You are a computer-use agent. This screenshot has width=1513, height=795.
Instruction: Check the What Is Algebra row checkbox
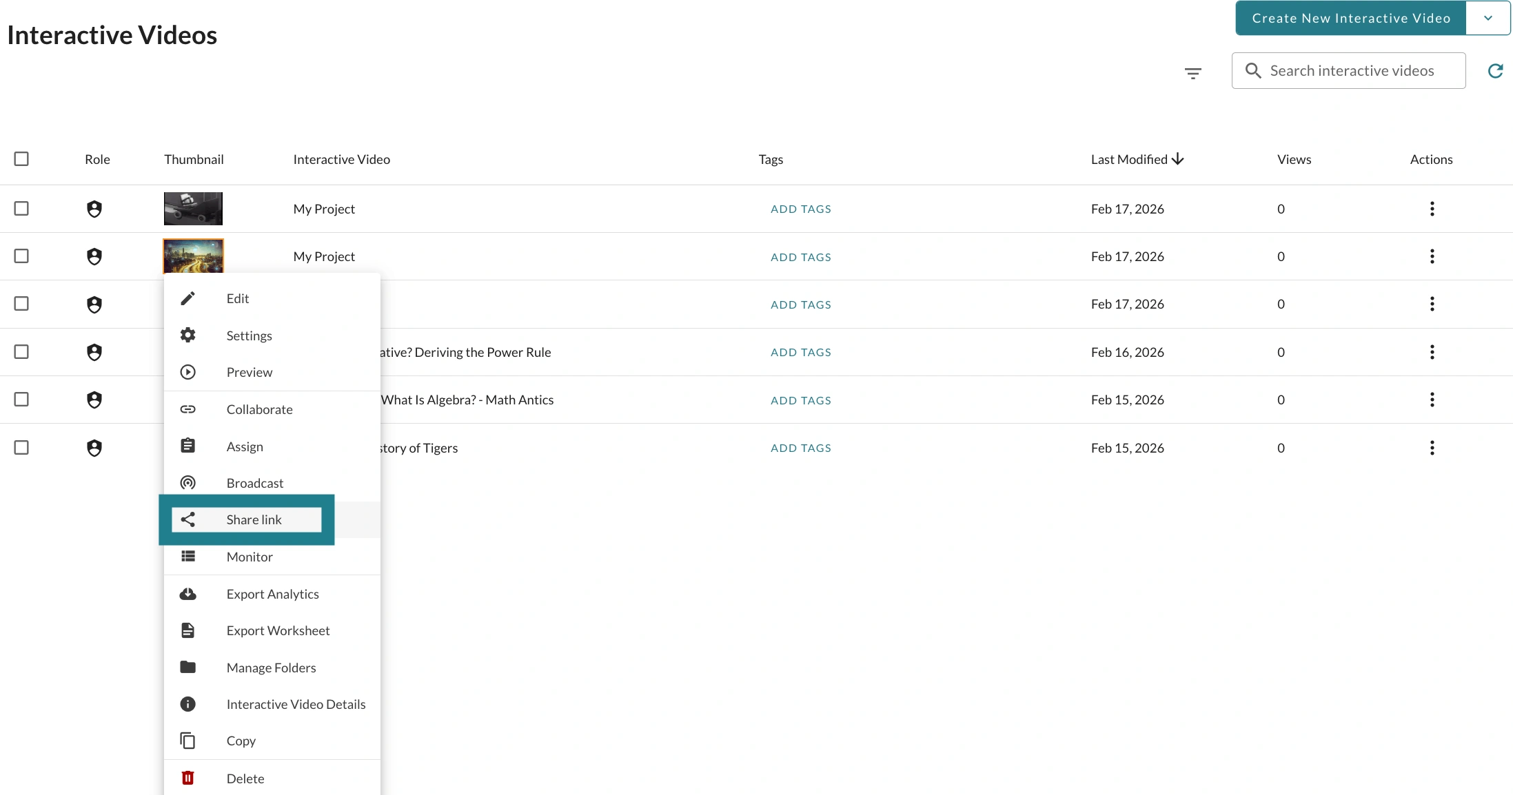click(21, 399)
